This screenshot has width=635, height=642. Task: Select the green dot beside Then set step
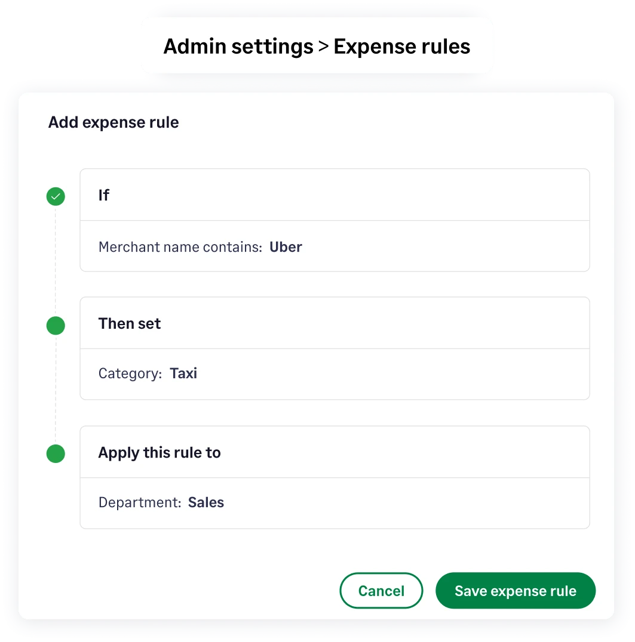point(55,326)
